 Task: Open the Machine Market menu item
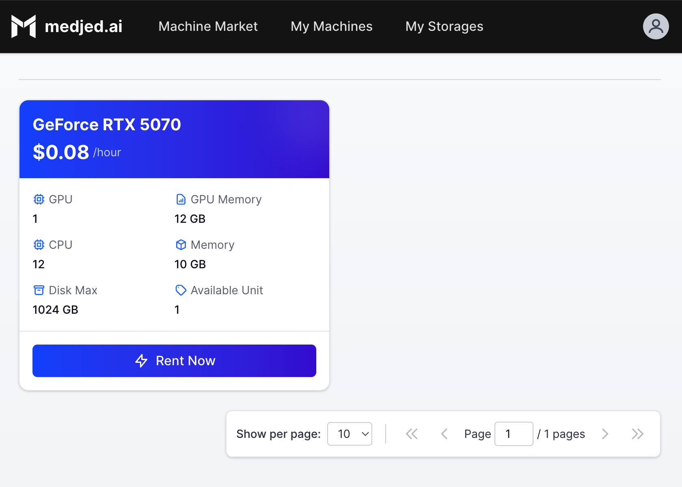(208, 26)
